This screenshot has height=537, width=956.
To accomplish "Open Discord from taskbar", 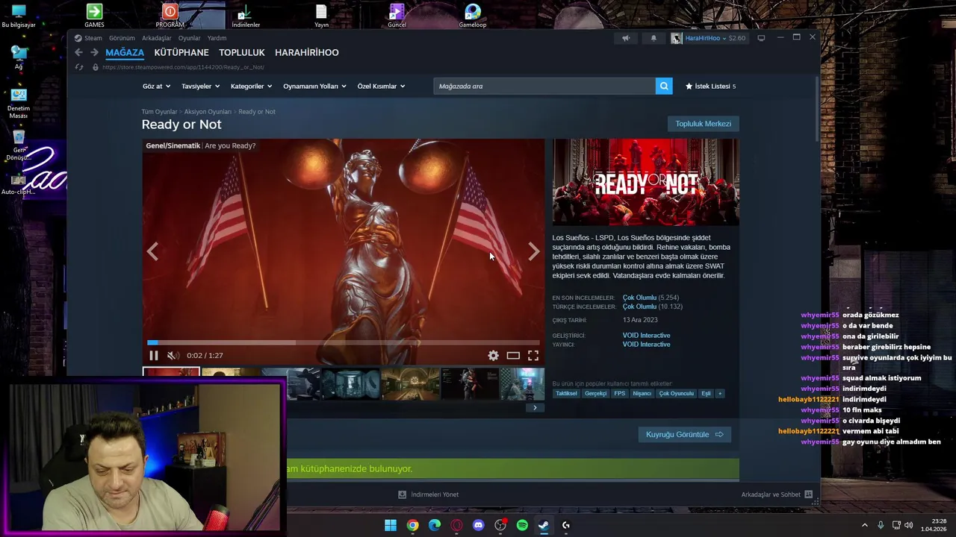I will [x=478, y=525].
